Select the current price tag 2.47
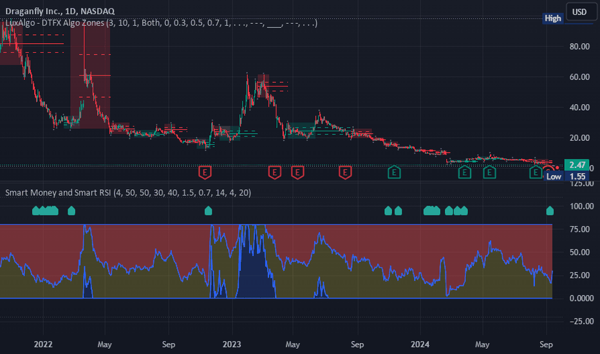Image resolution: width=600 pixels, height=354 pixels. [x=577, y=165]
